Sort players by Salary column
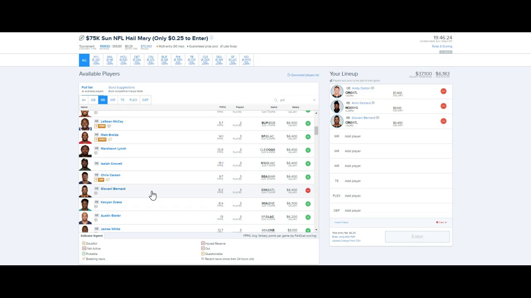This screenshot has height=298, width=531. (295, 107)
